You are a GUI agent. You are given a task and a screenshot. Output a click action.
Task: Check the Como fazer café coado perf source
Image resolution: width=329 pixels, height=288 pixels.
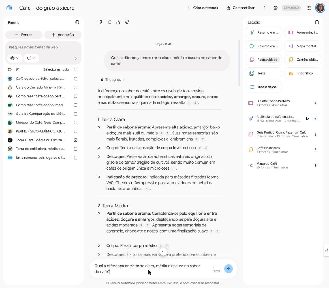pos(76,96)
